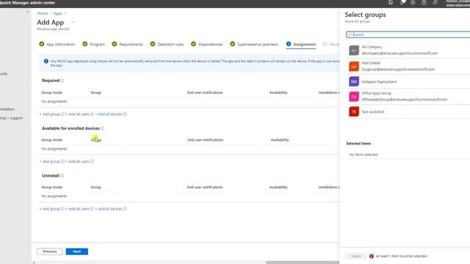Click info icon beside Uninstall Add all devices
The height and width of the screenshot is (264, 470).
pos(125,209)
